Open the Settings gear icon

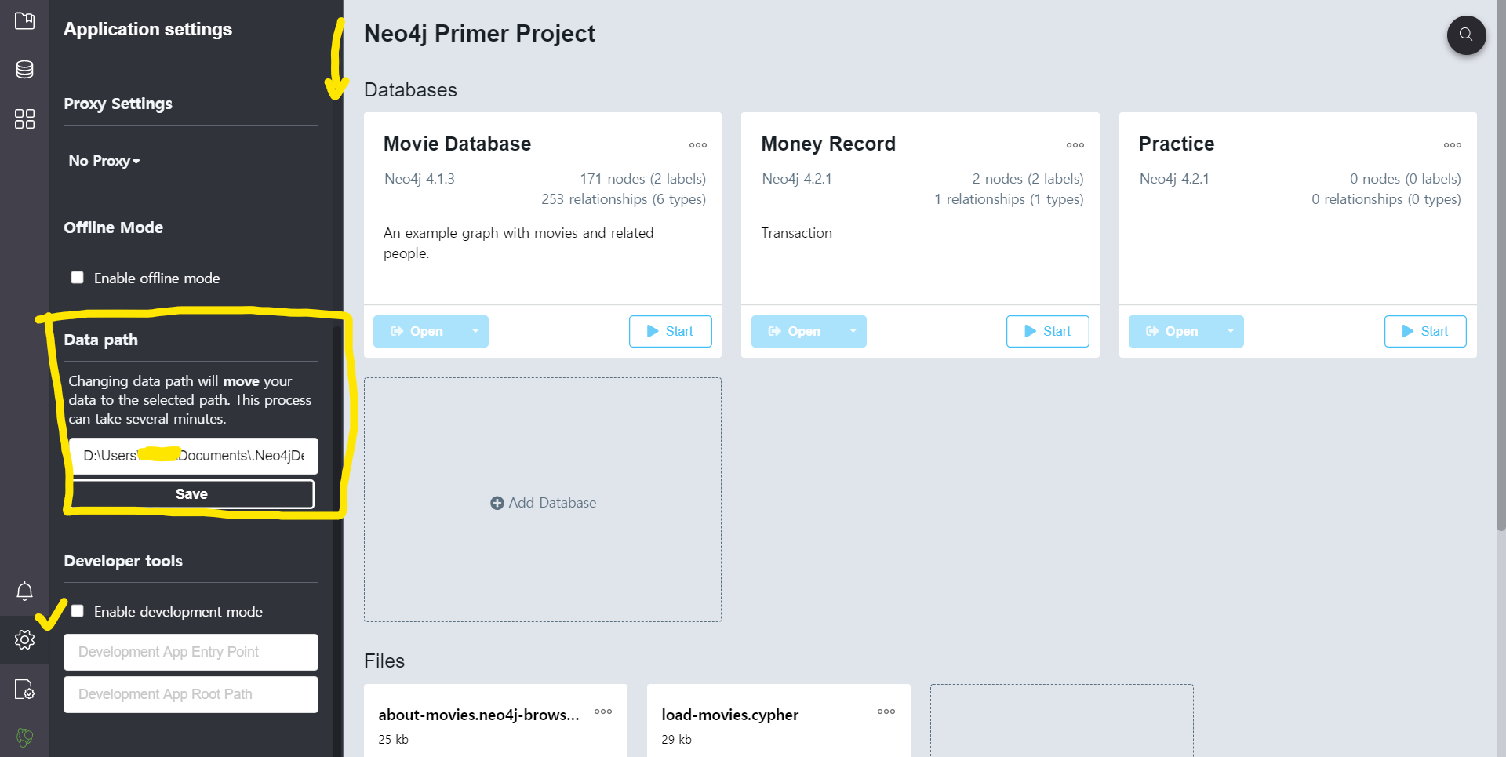[24, 639]
